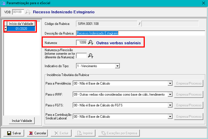Expand the Para o IRRF dropdown
The width and height of the screenshot is (208, 139).
pyautogui.click(x=170, y=95)
